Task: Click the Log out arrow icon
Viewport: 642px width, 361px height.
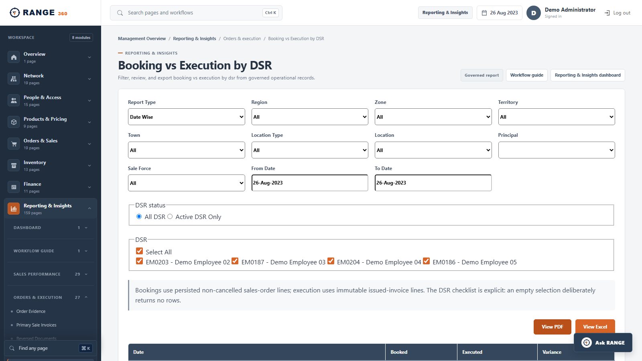Action: point(607,13)
